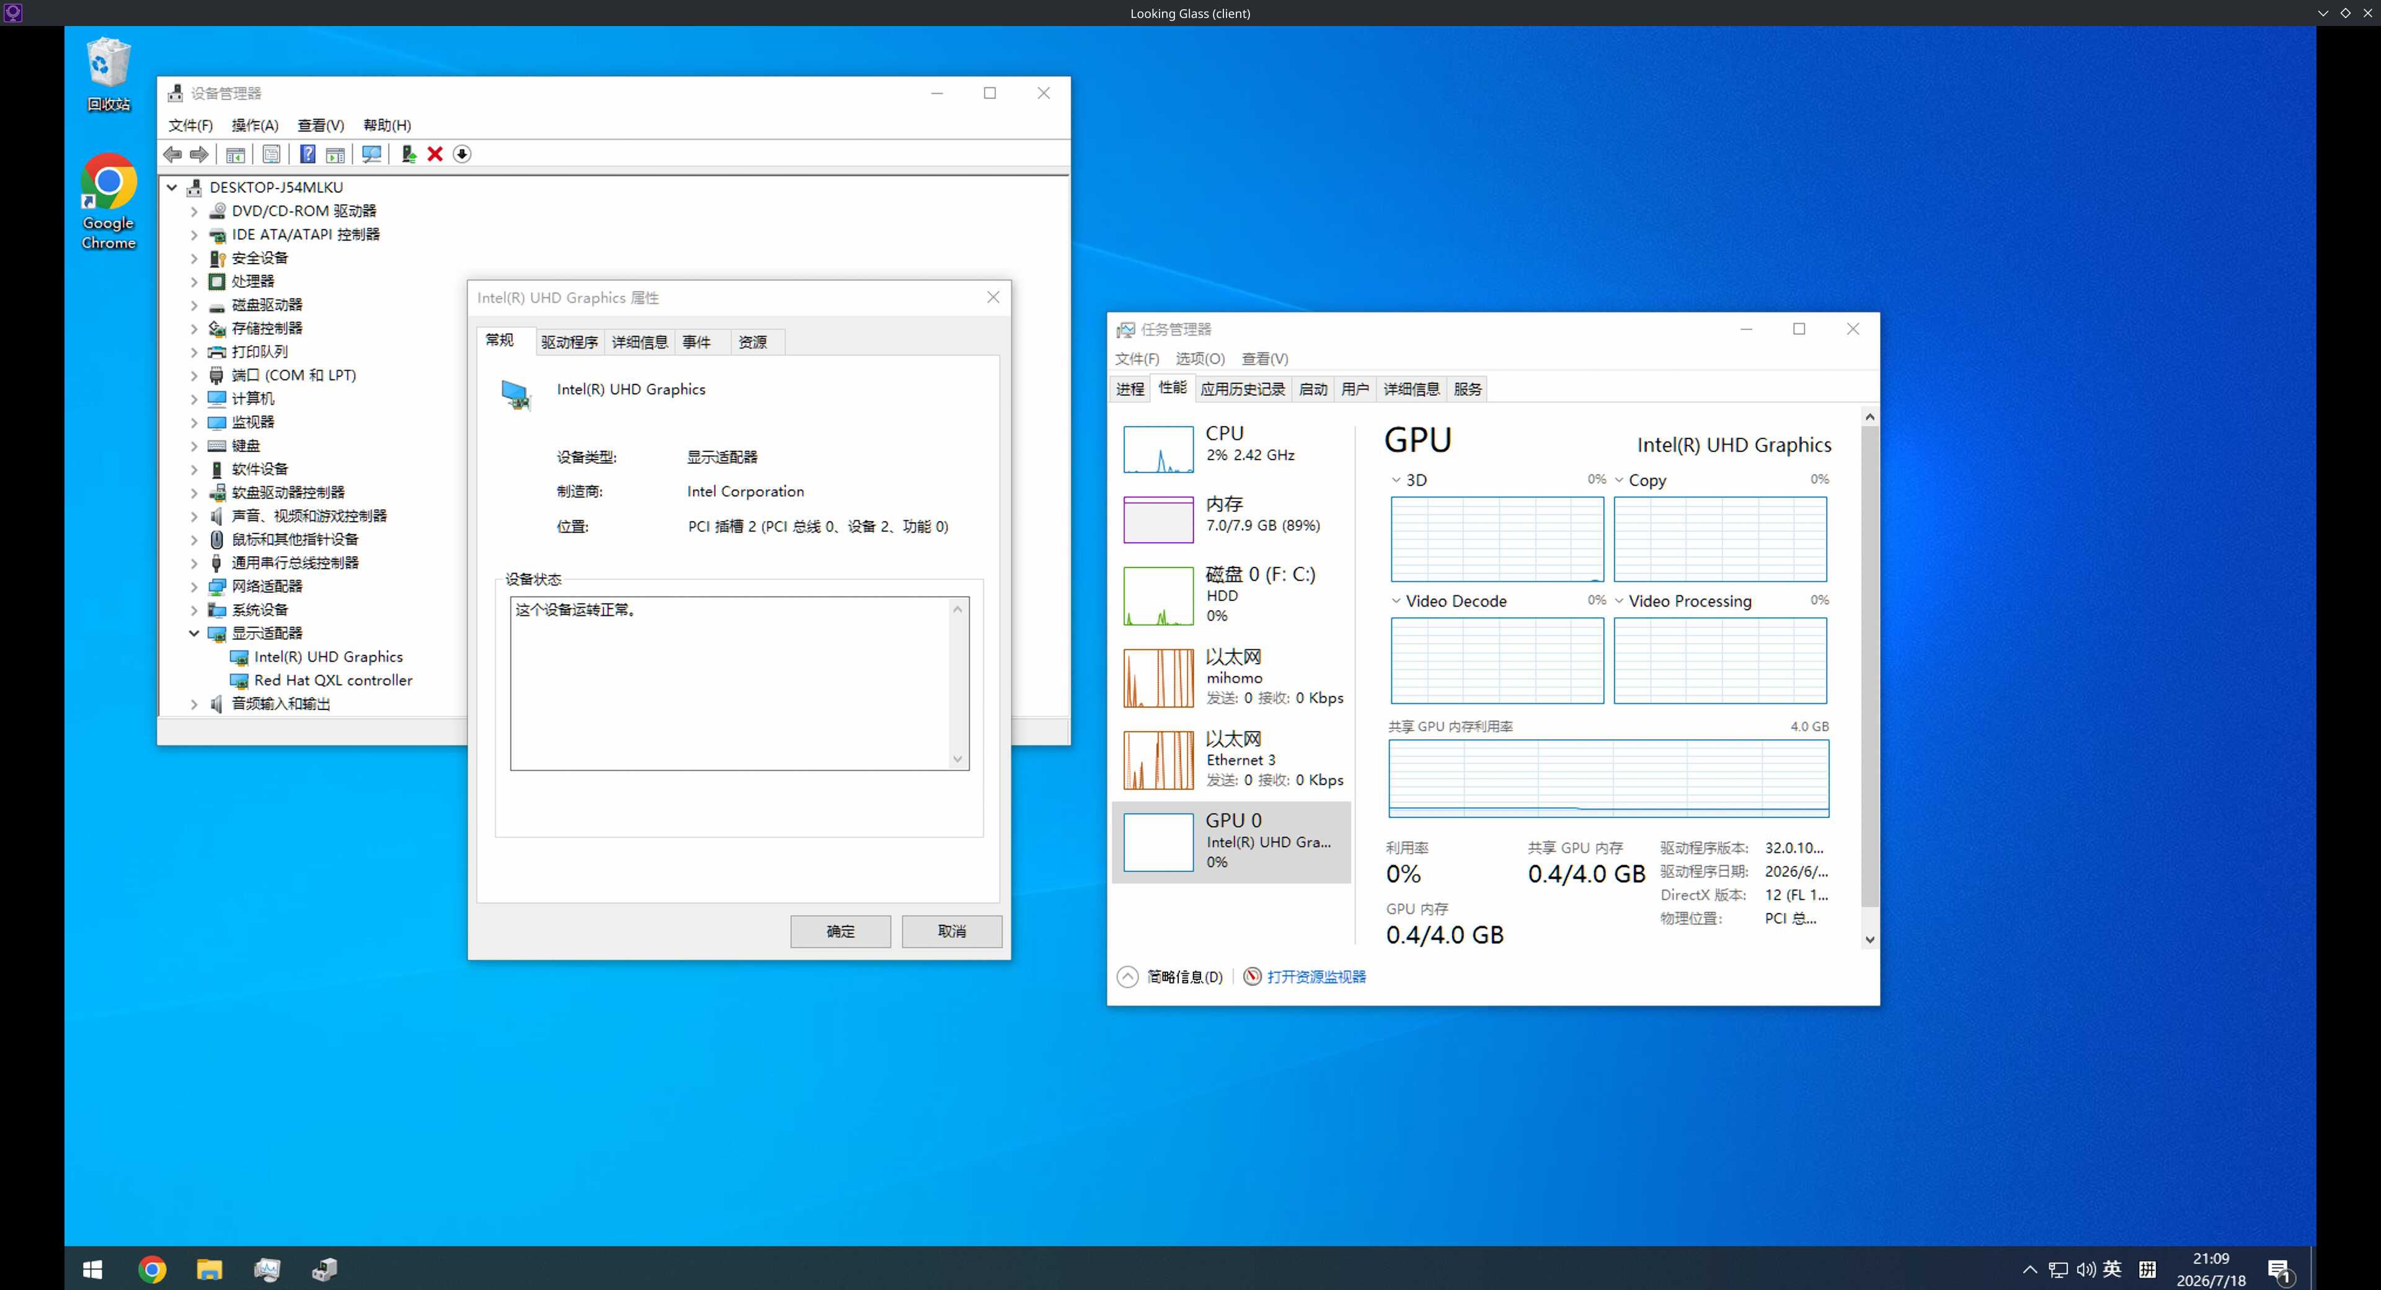Switch to 进程 tab in Task Manager
This screenshot has width=2381, height=1290.
tap(1130, 389)
